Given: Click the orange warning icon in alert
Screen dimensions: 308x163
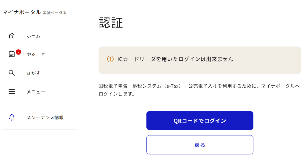Looking at the screenshot, I should (x=110, y=59).
